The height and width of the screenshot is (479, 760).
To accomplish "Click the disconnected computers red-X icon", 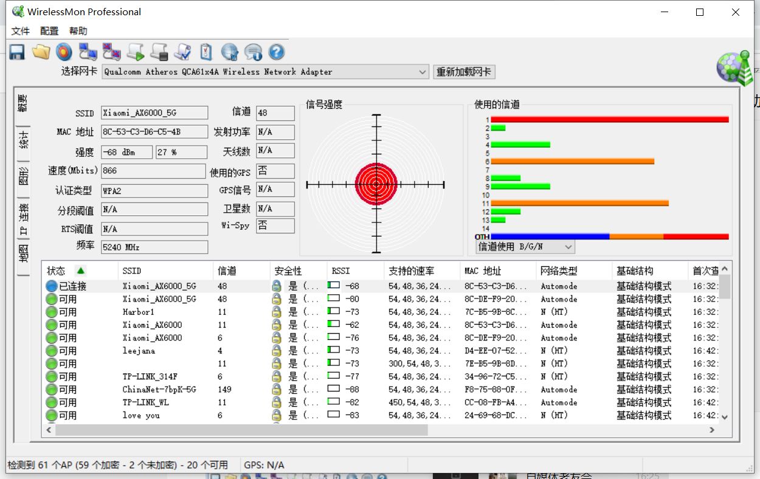I will point(111,52).
